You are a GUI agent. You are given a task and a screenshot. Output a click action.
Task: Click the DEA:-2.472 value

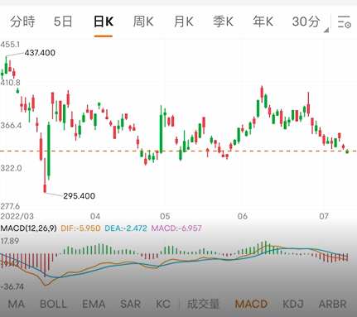click(126, 228)
